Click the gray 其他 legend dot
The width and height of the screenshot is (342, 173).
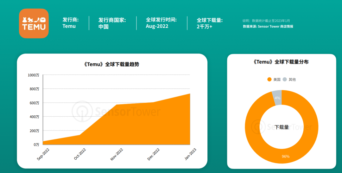pyautogui.click(x=285, y=80)
